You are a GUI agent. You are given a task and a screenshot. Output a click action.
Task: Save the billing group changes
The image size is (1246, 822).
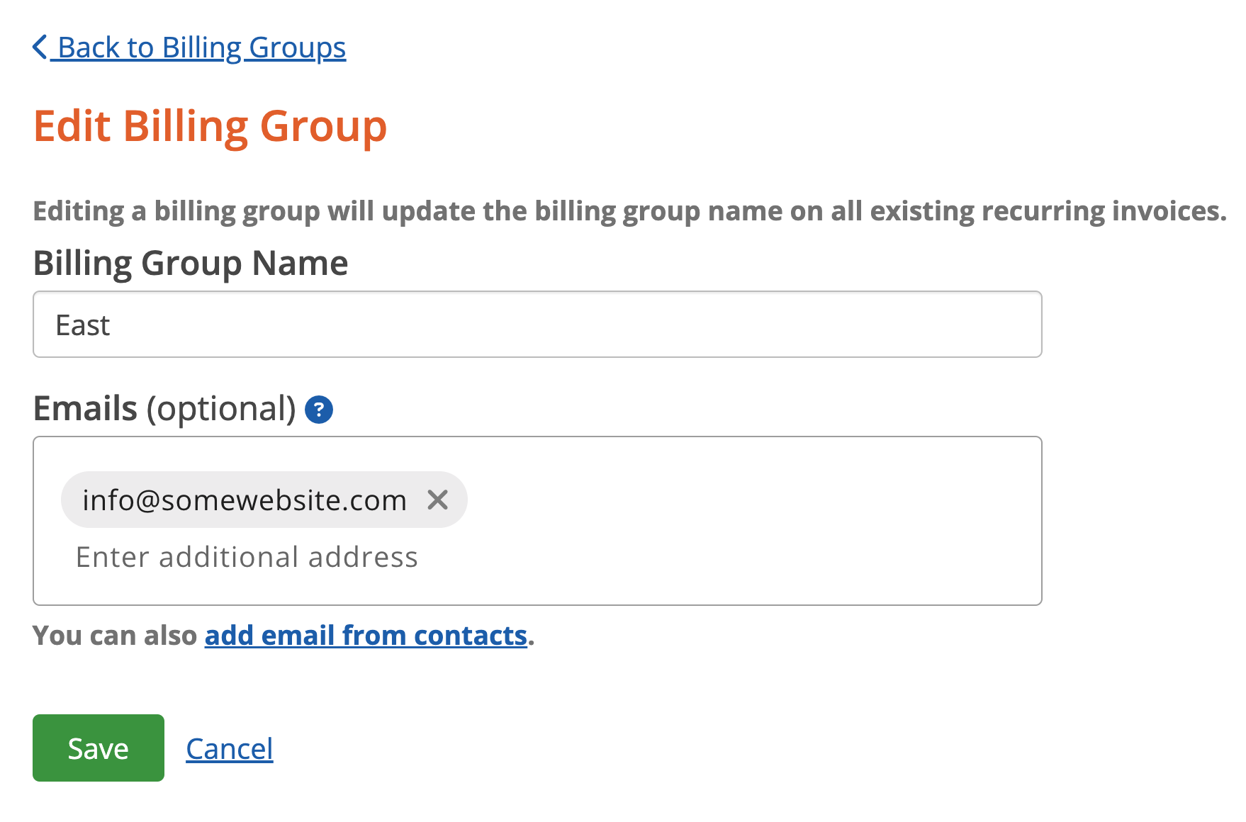click(x=99, y=748)
